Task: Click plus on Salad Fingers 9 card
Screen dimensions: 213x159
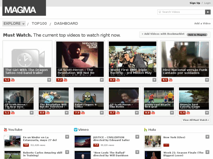Action: coord(102,113)
